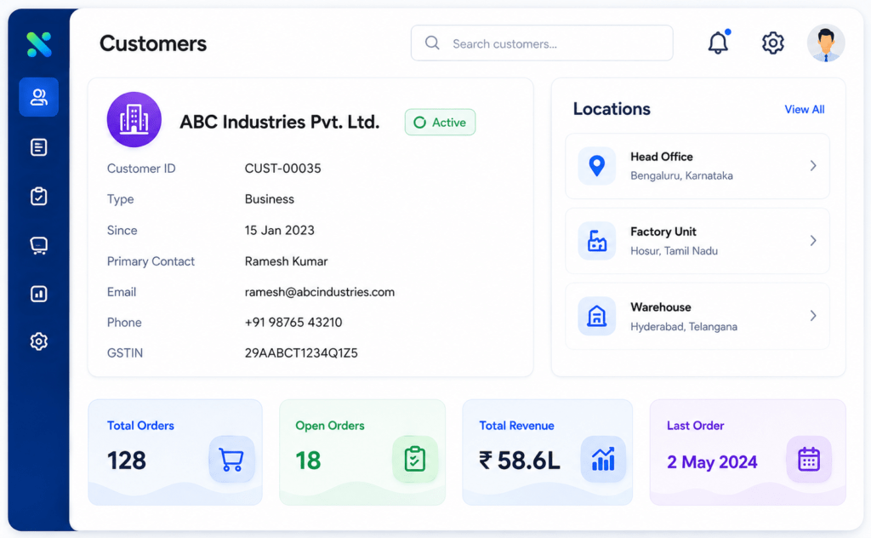Viewport: 871px width, 538px height.
Task: Select the clipboard tasks sidebar icon
Action: (x=39, y=196)
